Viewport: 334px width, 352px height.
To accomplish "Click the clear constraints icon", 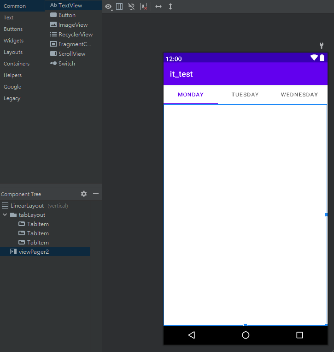I will click(143, 6).
